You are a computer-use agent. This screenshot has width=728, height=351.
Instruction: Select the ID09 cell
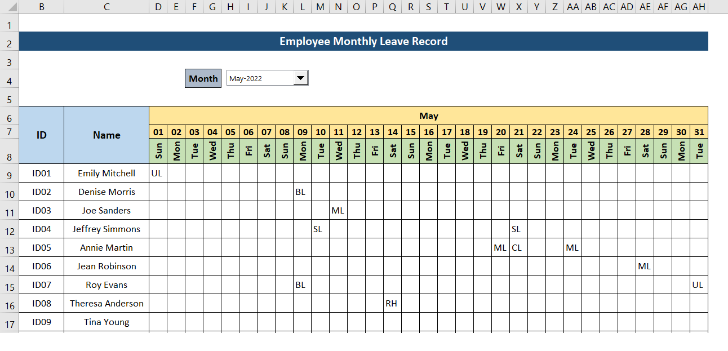coord(41,322)
